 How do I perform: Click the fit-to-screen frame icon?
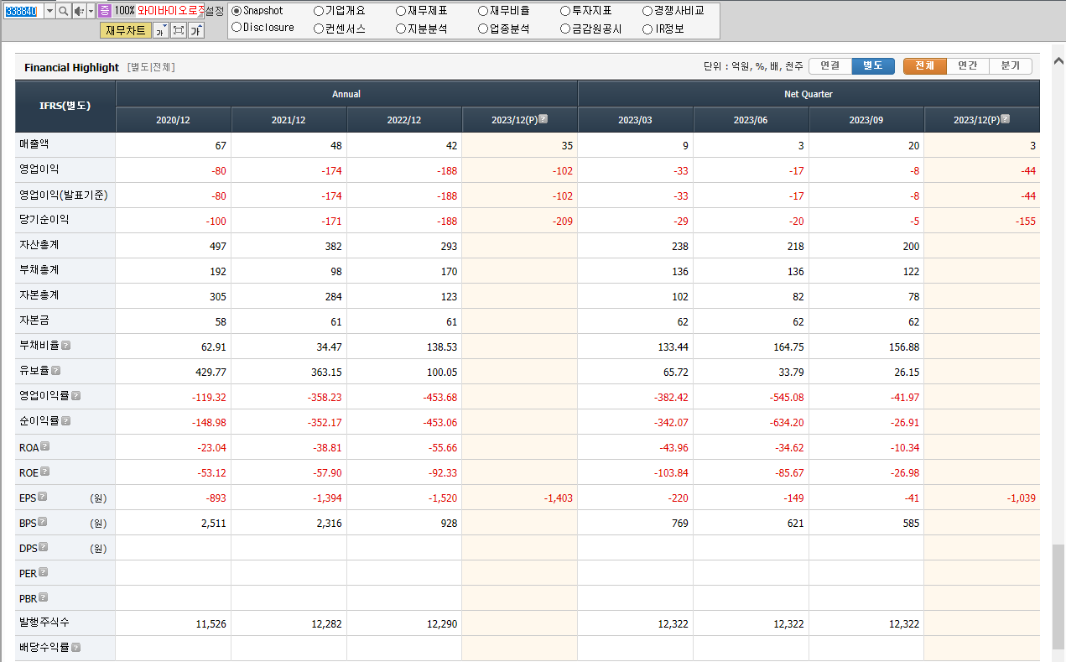[x=178, y=30]
